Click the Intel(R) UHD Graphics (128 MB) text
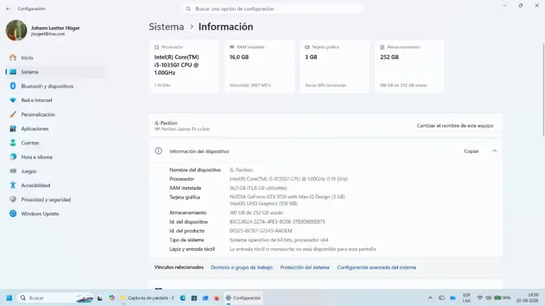This screenshot has height=306, width=545. coord(264,203)
